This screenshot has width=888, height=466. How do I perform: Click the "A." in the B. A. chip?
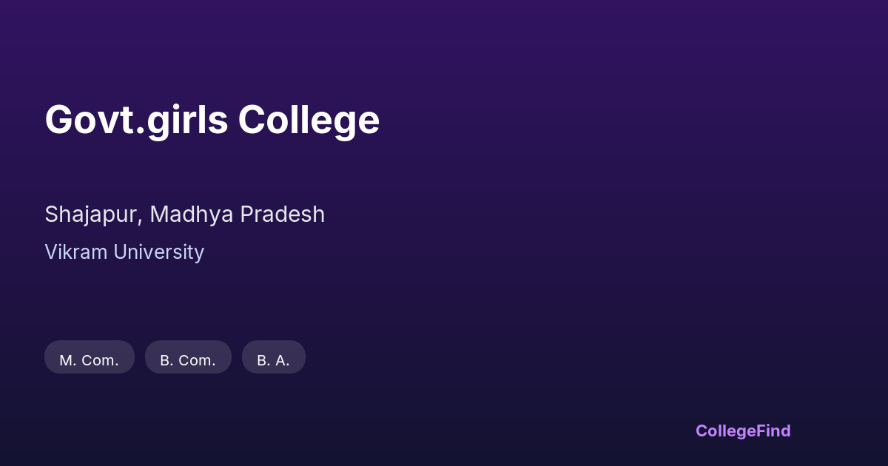click(282, 360)
